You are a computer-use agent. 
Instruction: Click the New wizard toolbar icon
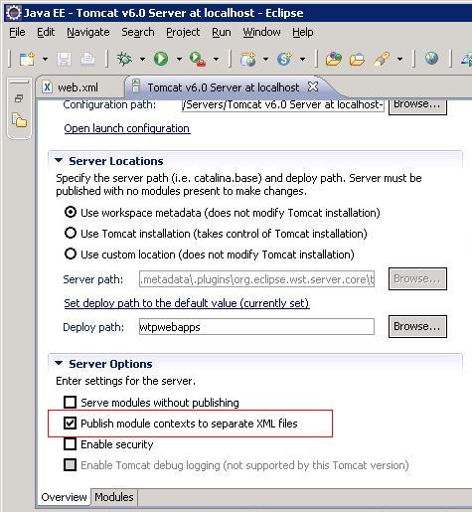tap(27, 60)
